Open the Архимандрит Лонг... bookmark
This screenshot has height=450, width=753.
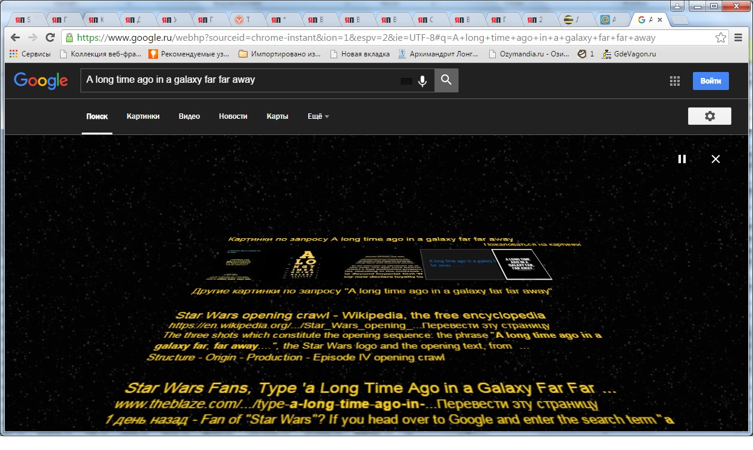438,54
